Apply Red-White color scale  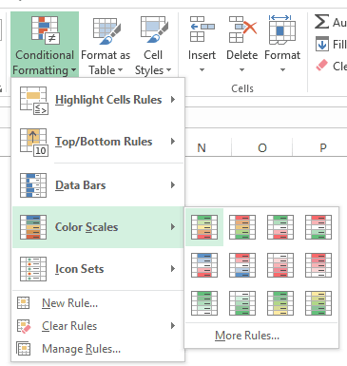[318, 265]
